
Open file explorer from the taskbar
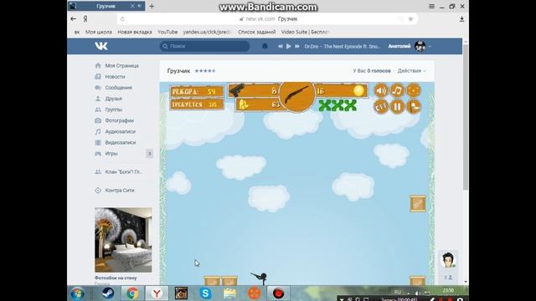point(229,293)
